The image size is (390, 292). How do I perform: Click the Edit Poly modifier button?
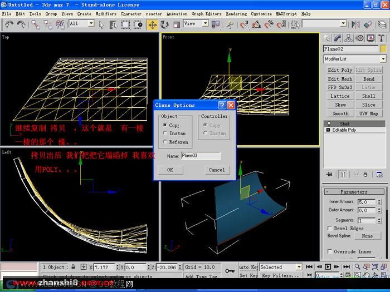point(340,70)
